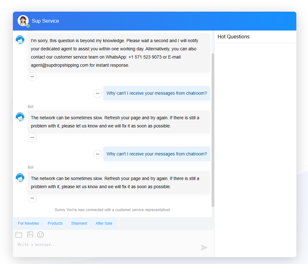Image resolution: width=308 pixels, height=264 pixels.
Task: Open options beside the first 'Why can't I receive' message
Action: (x=98, y=93)
